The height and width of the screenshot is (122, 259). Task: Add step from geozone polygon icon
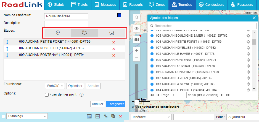(84, 33)
